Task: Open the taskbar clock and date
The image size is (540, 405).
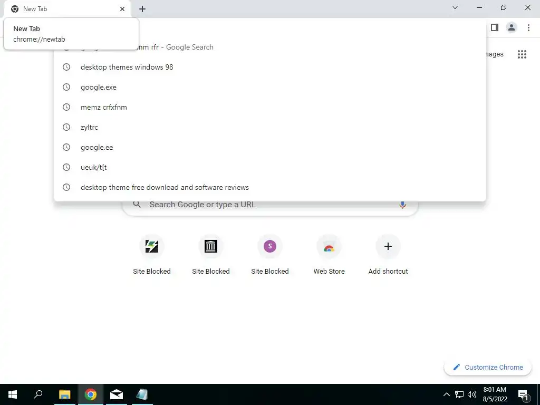Action: pyautogui.click(x=495, y=394)
